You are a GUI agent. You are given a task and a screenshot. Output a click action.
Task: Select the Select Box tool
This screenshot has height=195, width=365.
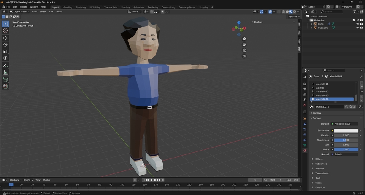point(5,24)
